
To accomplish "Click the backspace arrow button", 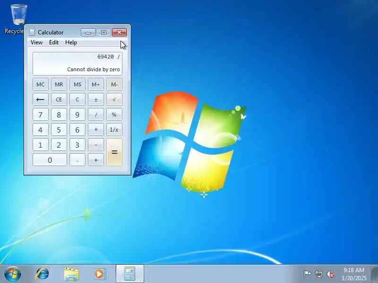I will pyautogui.click(x=41, y=100).
